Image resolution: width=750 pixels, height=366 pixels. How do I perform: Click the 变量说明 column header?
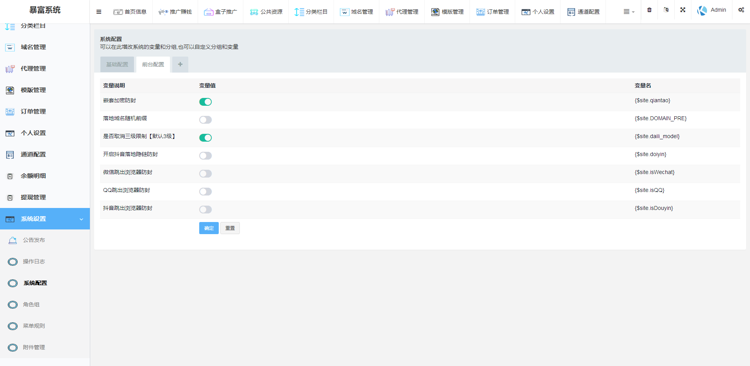pos(114,86)
